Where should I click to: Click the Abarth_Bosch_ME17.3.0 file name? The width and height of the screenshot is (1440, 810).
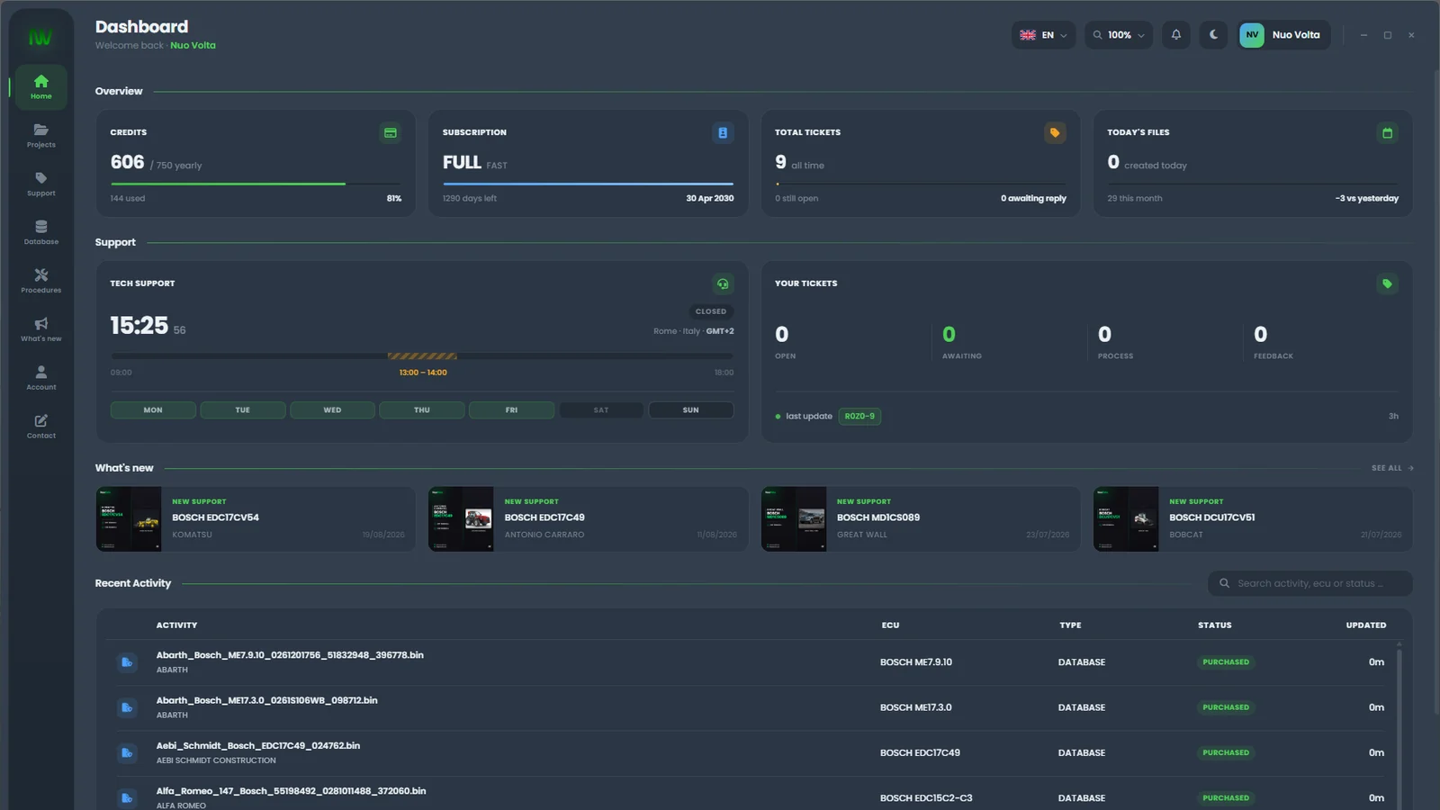(267, 700)
